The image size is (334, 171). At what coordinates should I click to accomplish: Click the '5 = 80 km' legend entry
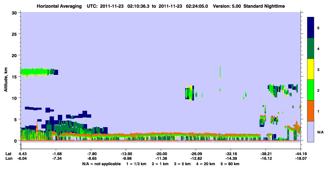click(230, 164)
